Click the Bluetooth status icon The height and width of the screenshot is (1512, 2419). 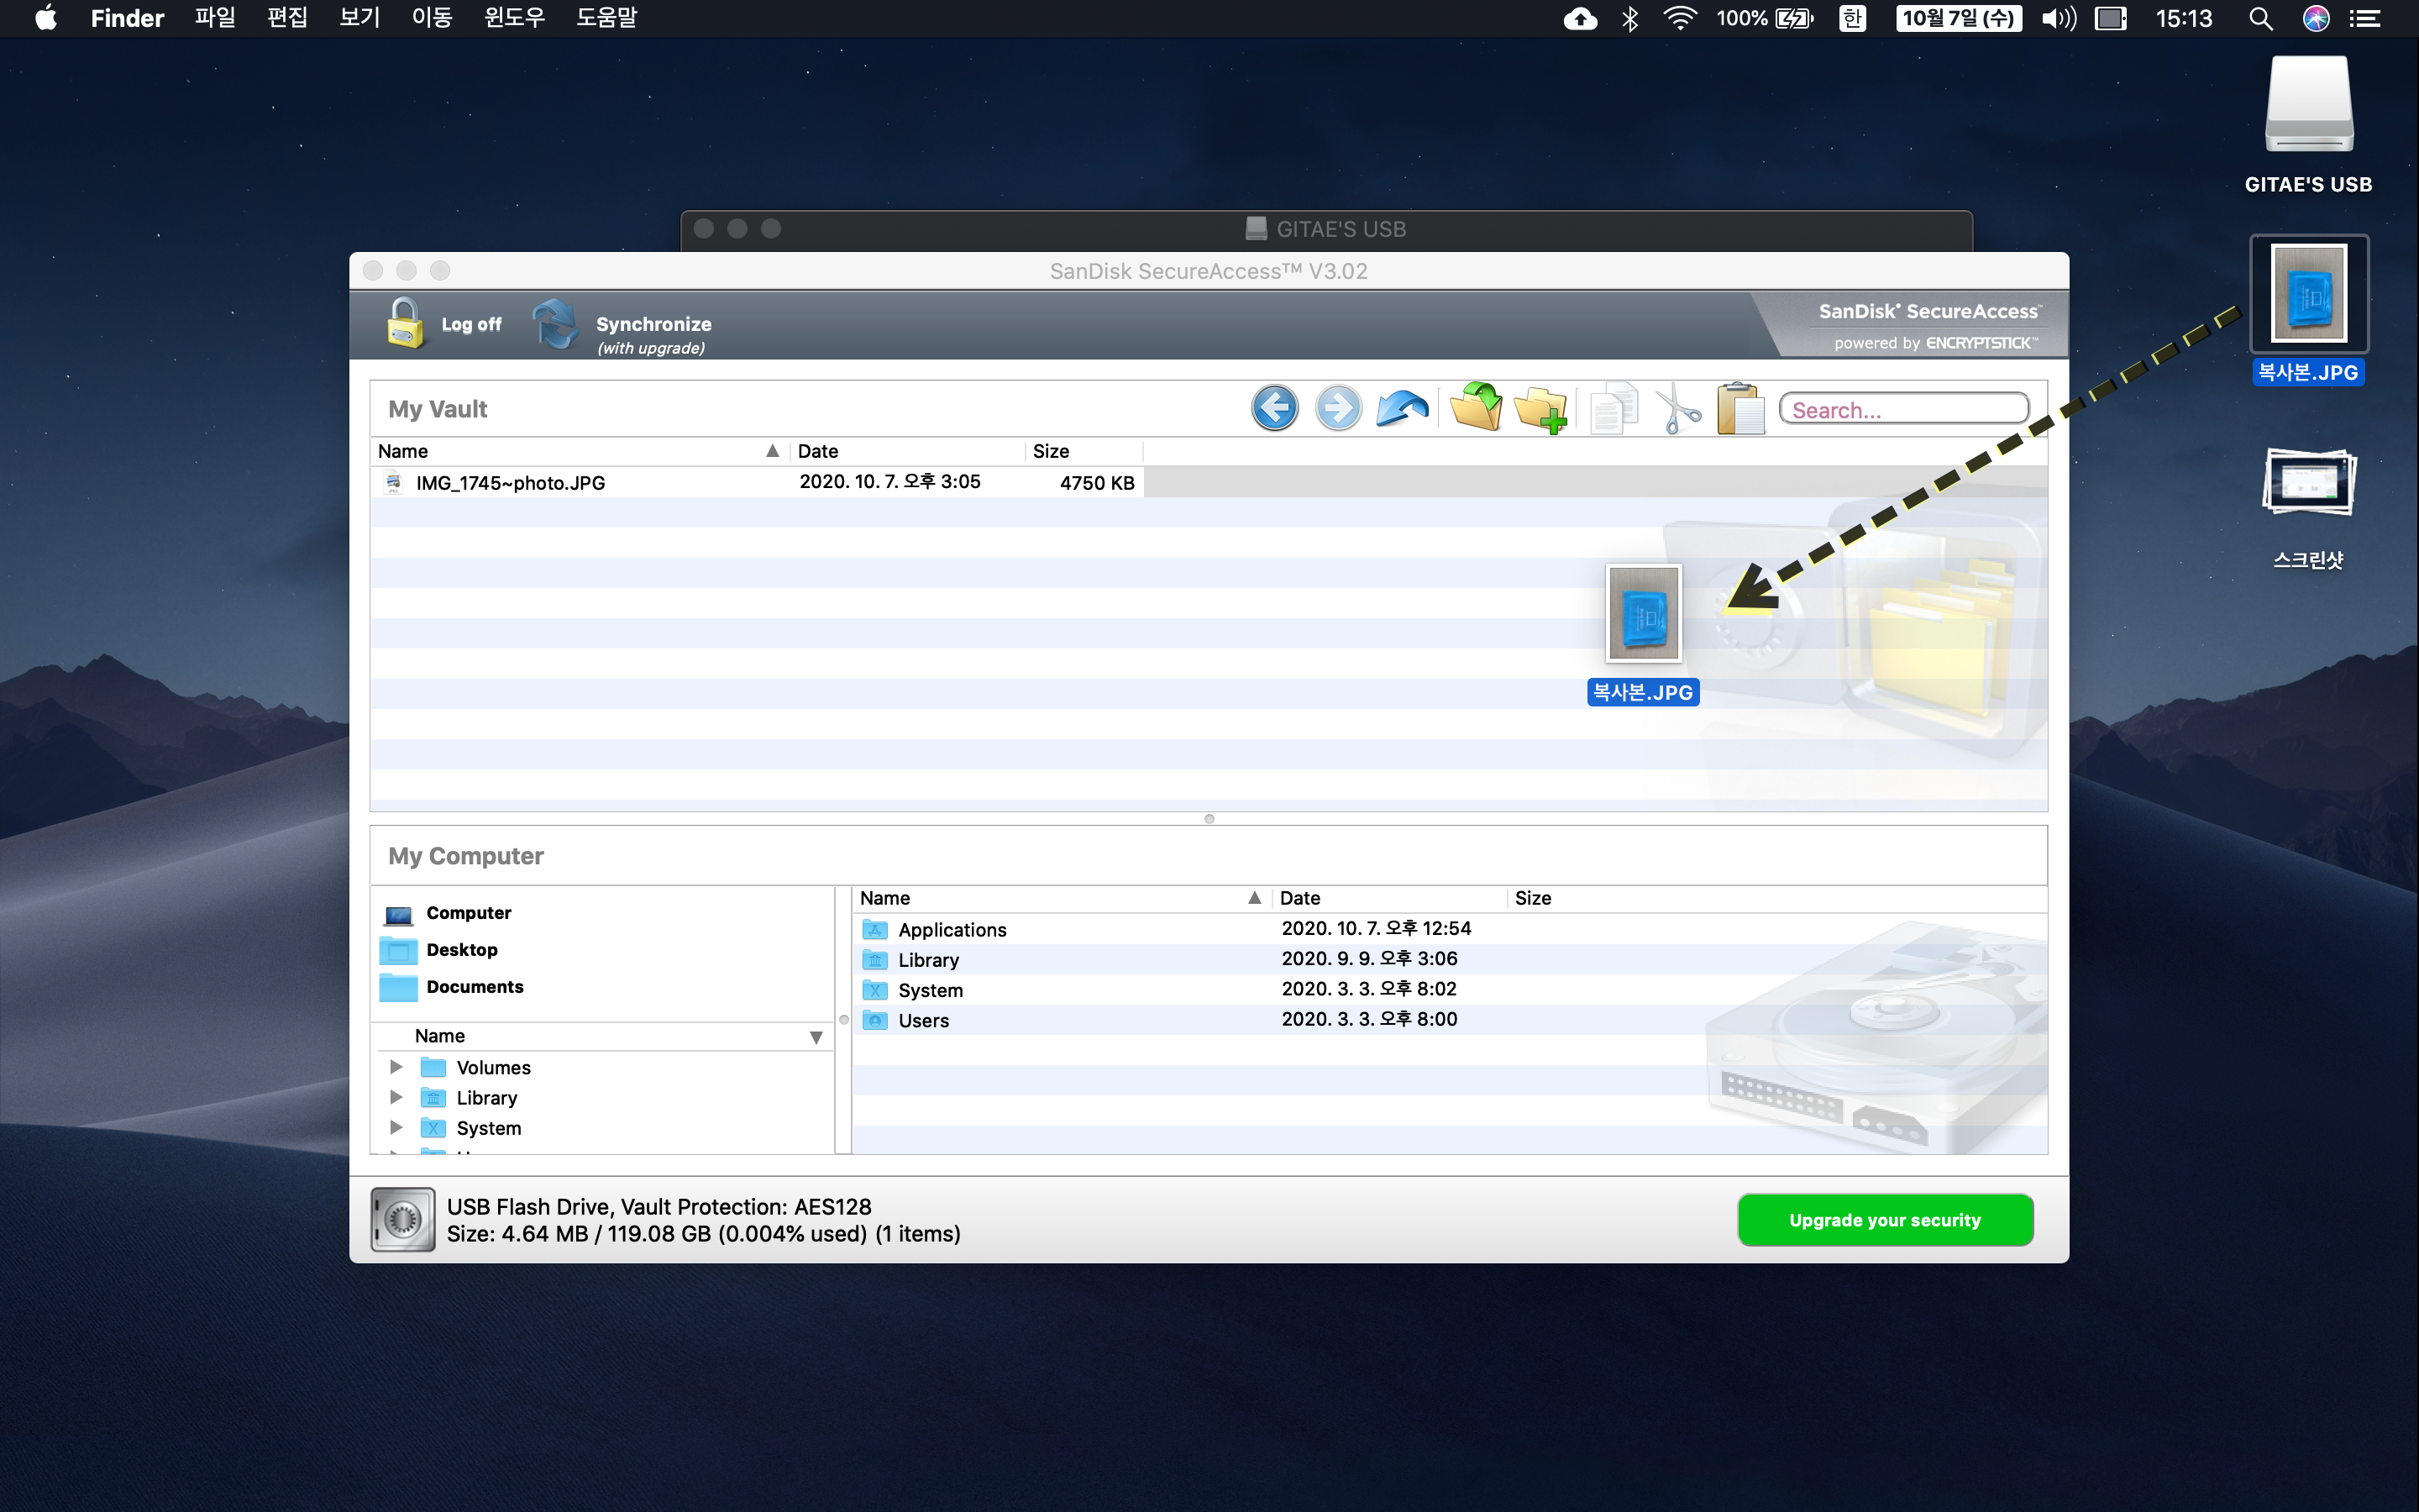pyautogui.click(x=1630, y=18)
